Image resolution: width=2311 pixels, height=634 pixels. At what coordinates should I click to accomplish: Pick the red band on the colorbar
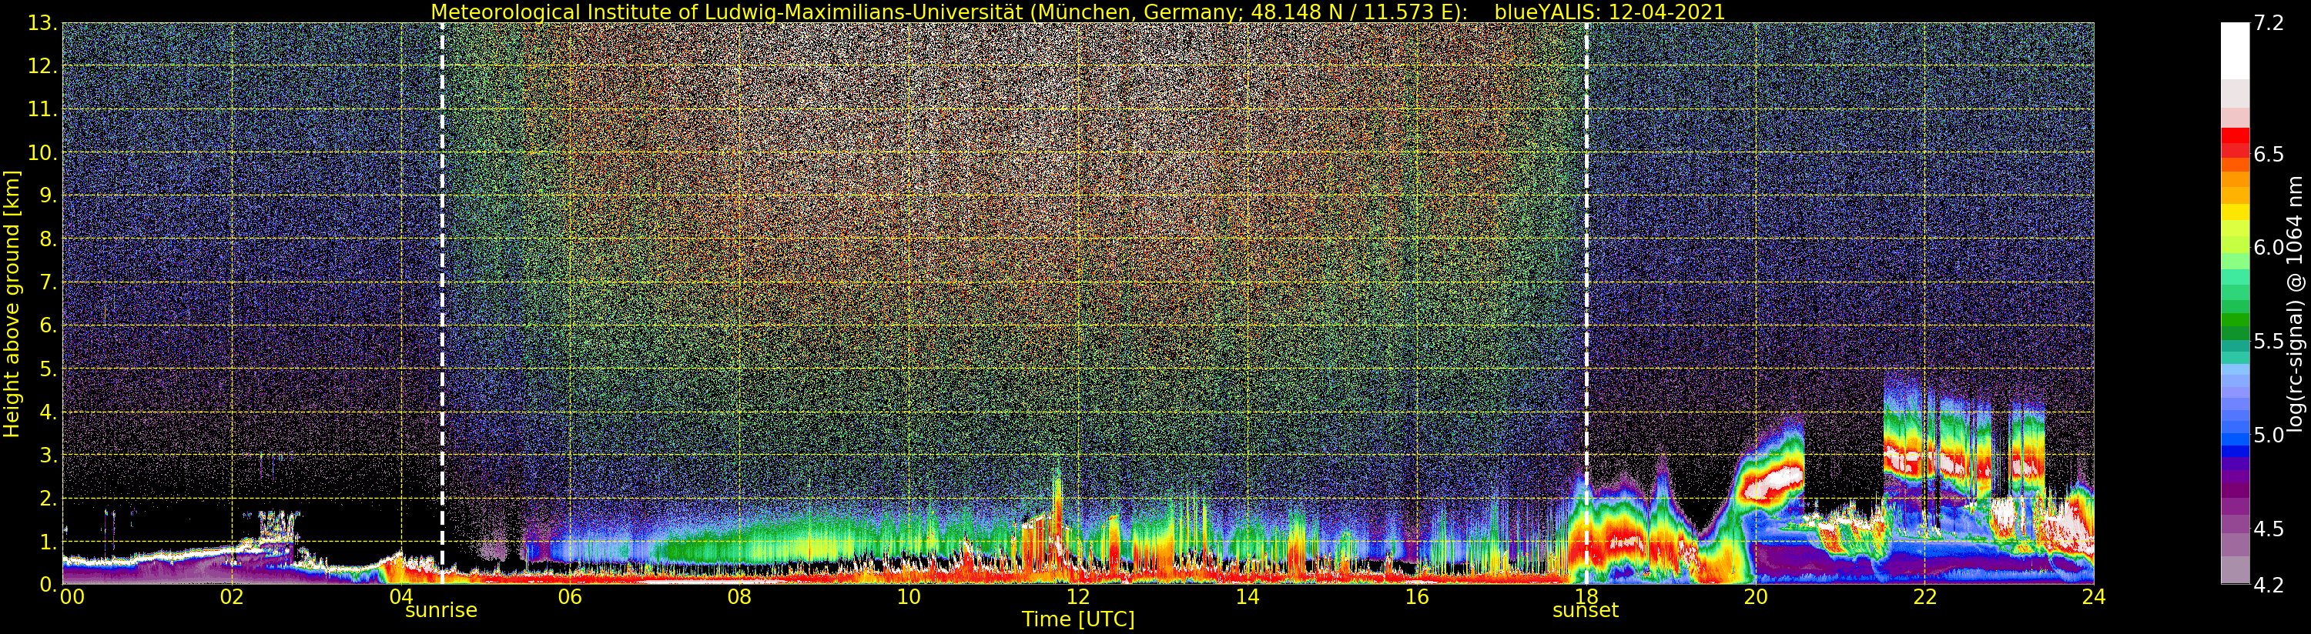2234,142
